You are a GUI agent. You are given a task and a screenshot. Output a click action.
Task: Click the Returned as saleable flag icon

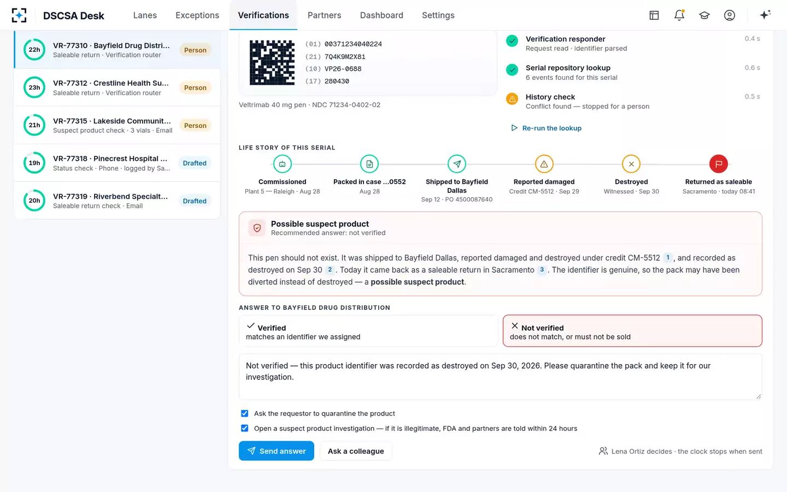click(x=719, y=164)
